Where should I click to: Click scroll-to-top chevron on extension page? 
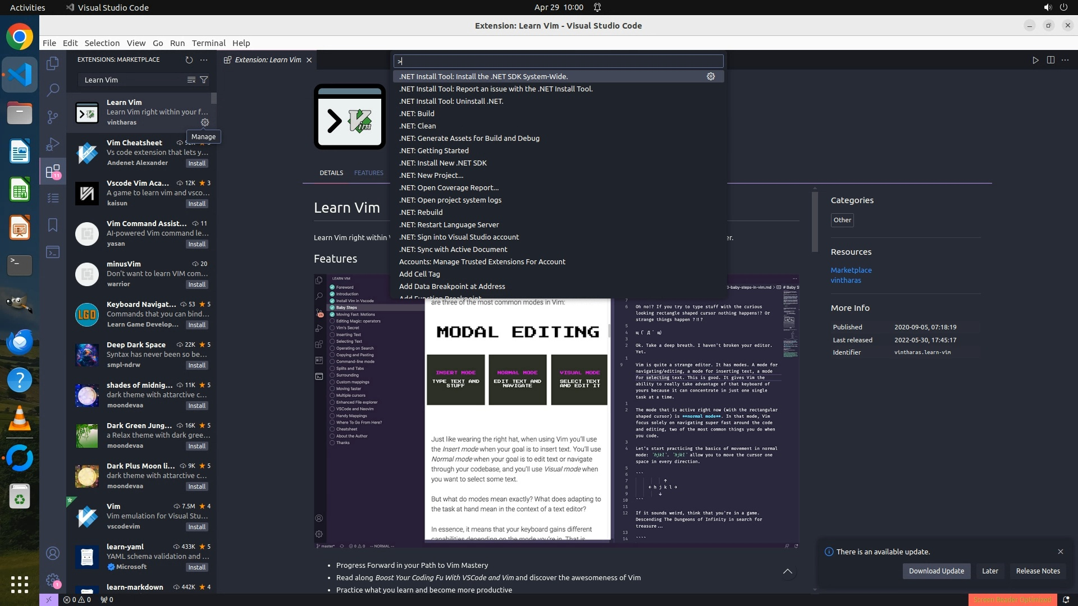[x=788, y=571]
